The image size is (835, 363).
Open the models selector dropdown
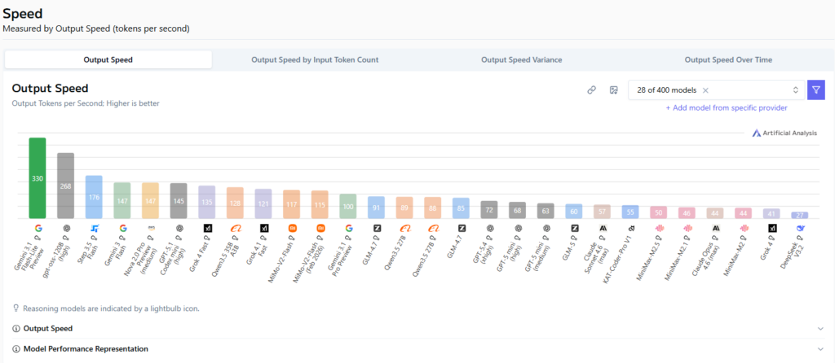(x=795, y=90)
